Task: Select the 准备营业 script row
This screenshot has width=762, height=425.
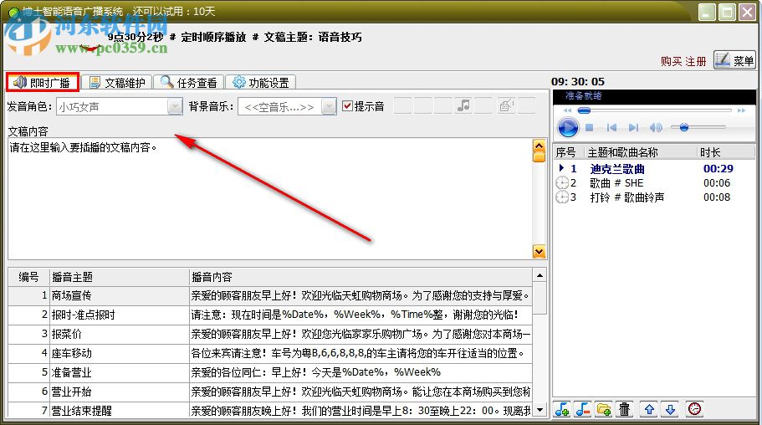Action: [x=270, y=372]
